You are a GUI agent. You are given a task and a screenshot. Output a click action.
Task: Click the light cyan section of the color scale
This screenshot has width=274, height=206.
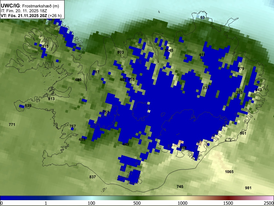[92, 198]
